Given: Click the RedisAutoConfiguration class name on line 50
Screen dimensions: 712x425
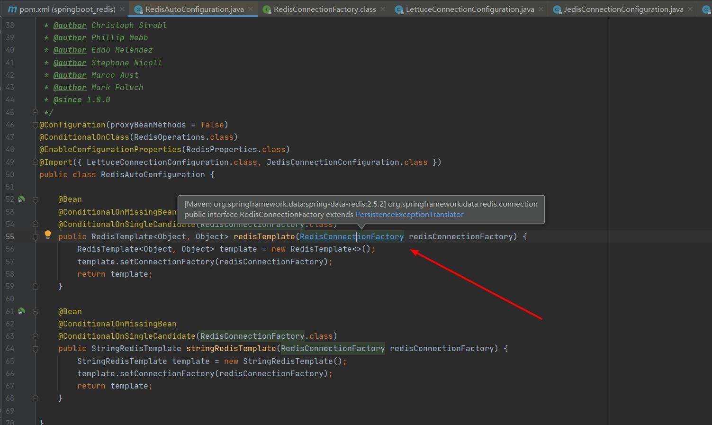Looking at the screenshot, I should (x=153, y=174).
